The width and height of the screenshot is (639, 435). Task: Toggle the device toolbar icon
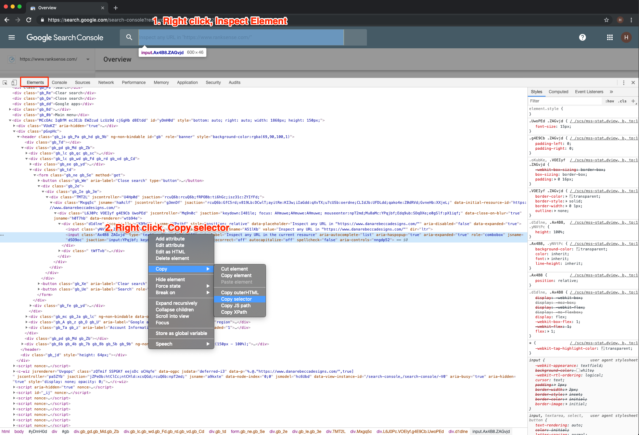click(14, 83)
